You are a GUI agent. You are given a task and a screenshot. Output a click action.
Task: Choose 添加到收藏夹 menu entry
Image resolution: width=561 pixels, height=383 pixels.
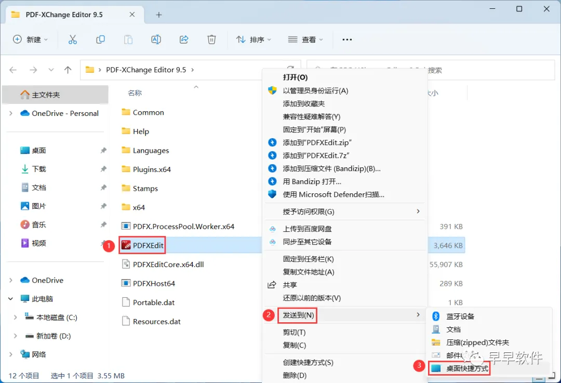(x=304, y=103)
